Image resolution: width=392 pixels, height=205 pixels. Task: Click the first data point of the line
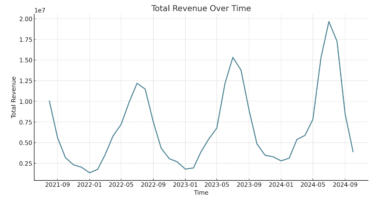tap(49, 101)
